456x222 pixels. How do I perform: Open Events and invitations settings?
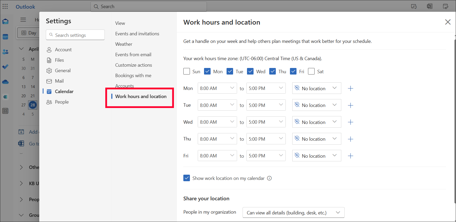point(137,34)
